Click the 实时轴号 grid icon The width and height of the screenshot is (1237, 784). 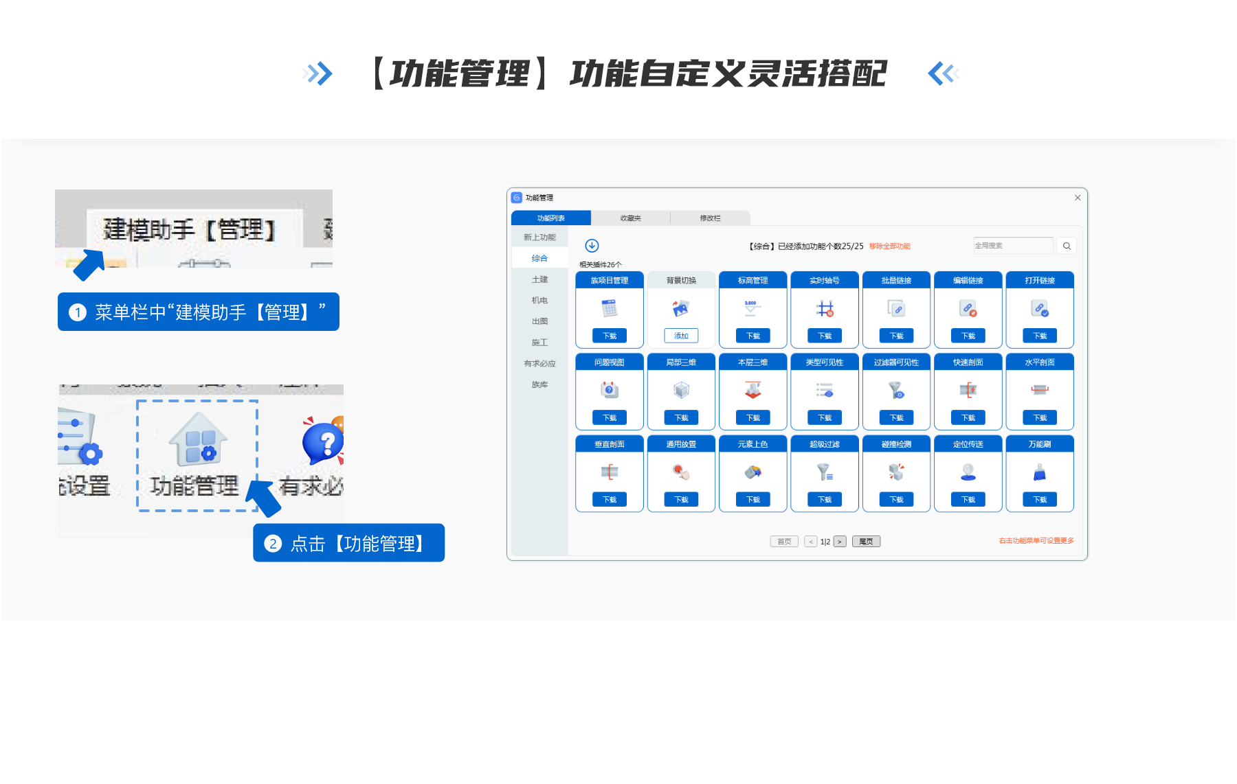pyautogui.click(x=825, y=309)
